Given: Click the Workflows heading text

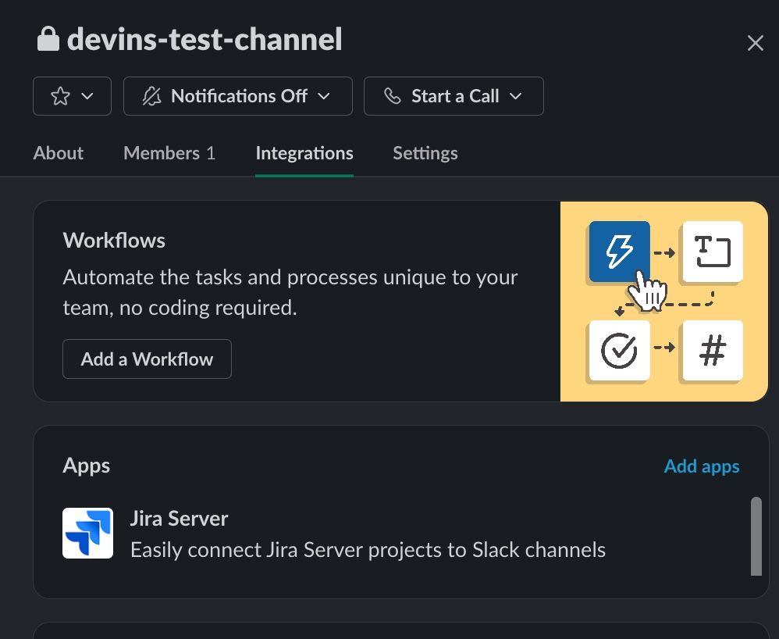Looking at the screenshot, I should point(114,240).
